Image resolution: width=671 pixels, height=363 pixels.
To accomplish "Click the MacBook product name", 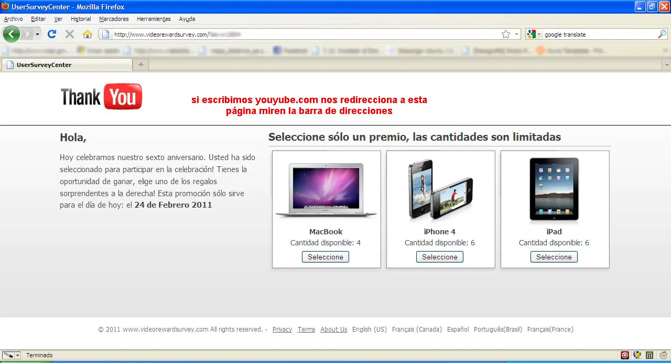I will pos(326,232).
